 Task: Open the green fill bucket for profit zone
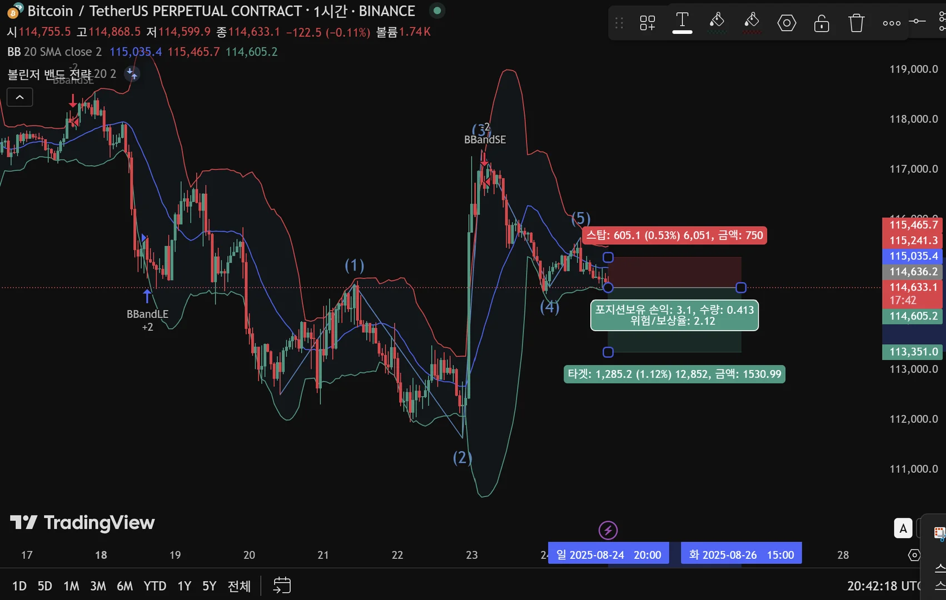(x=717, y=23)
